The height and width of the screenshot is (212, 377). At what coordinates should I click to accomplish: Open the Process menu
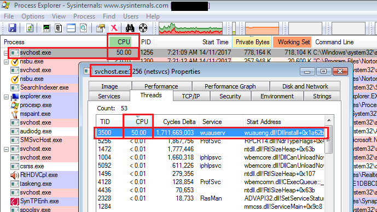pos(84,16)
